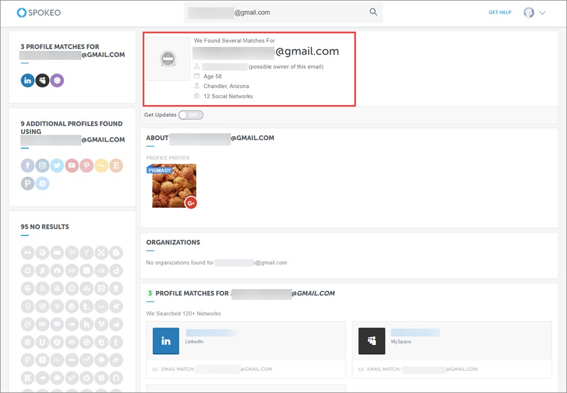This screenshot has height=393, width=567.
Task: Click the Yelp icon in No Results
Action: [x=42, y=289]
